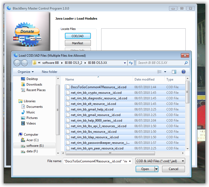Viewport: 209px width, 187px height.
Task: Select net_rim_bb_ldap_resource__id.cod file
Action: tap(125, 137)
